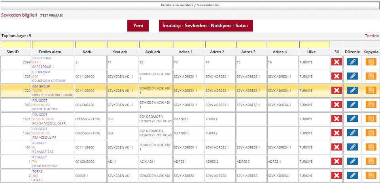Focus the Teslim alanı filter box
This screenshot has width=380, height=184.
pyautogui.click(x=53, y=45)
